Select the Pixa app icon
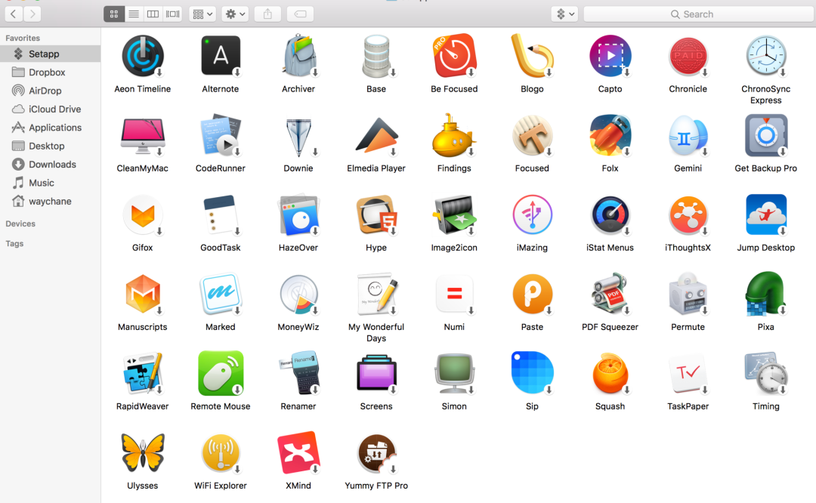Screen dimensions: 816x503 766,294
